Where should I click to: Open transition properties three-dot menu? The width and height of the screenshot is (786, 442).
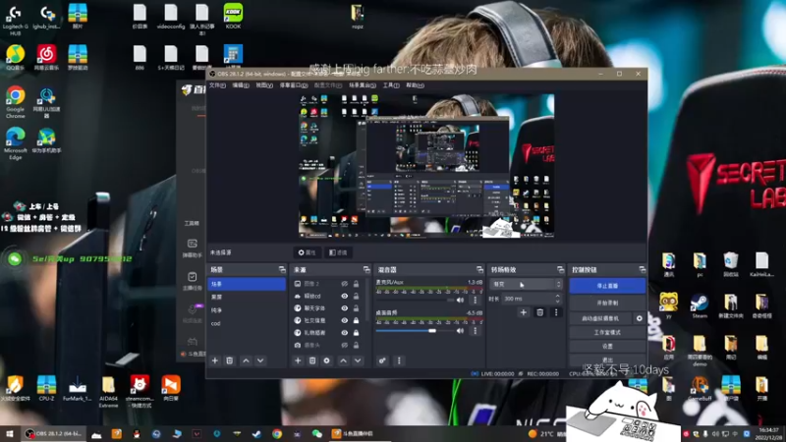click(556, 312)
